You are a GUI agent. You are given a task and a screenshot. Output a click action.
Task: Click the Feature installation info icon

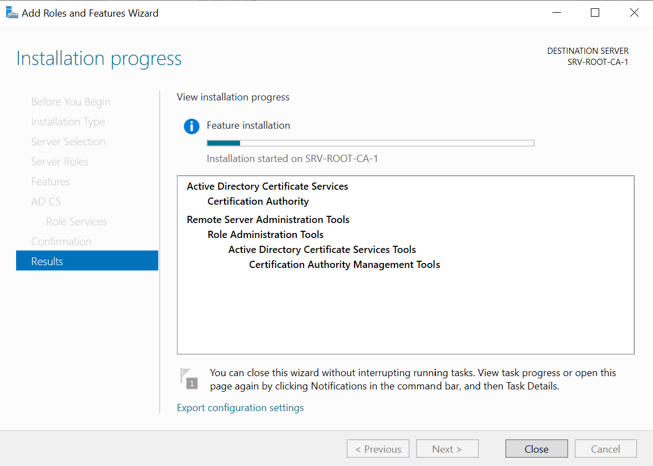[191, 126]
